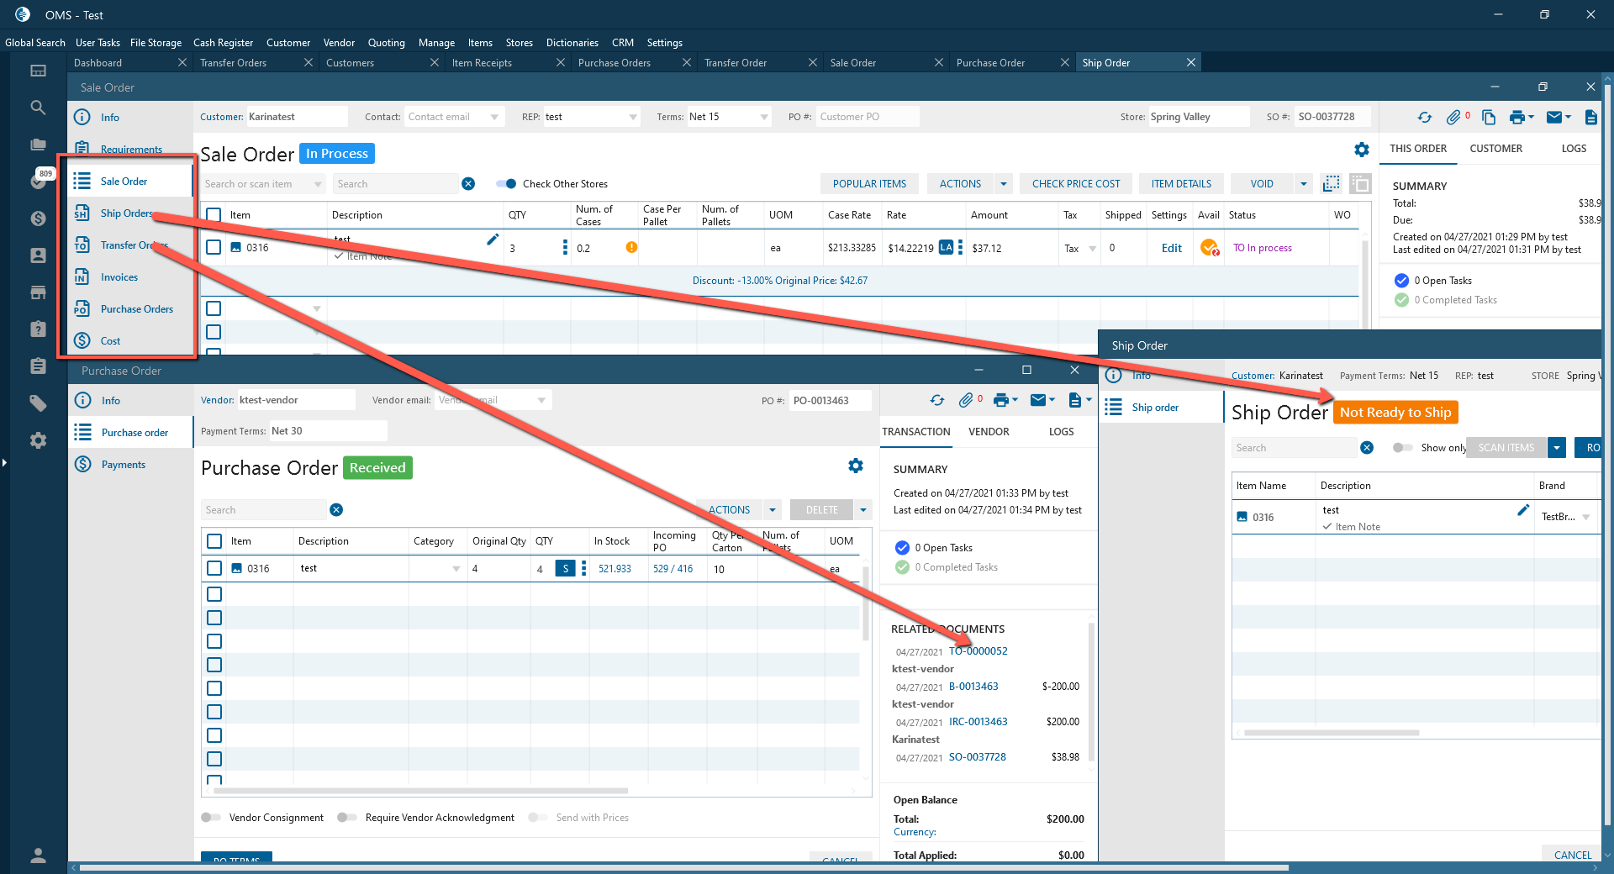This screenshot has width=1614, height=874.
Task: Tick the checkbox for Purchase Order item 0316
Action: click(214, 568)
